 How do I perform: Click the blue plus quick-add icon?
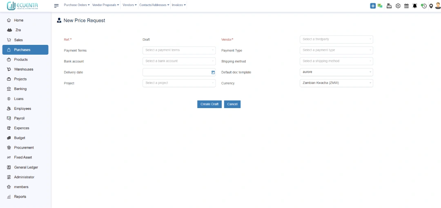tap(373, 6)
